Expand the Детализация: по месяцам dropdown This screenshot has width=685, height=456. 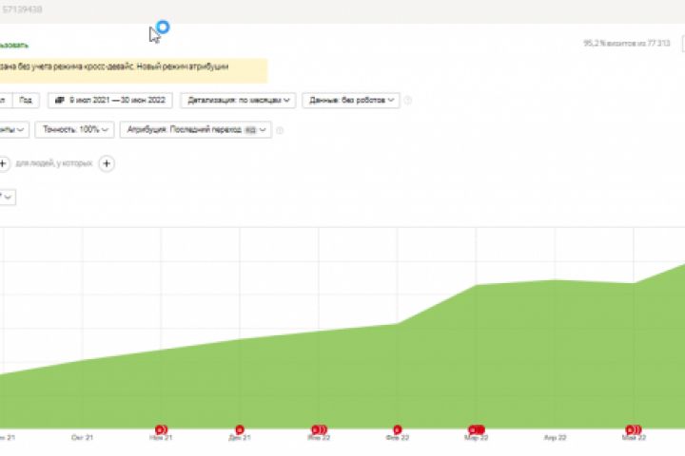point(238,101)
